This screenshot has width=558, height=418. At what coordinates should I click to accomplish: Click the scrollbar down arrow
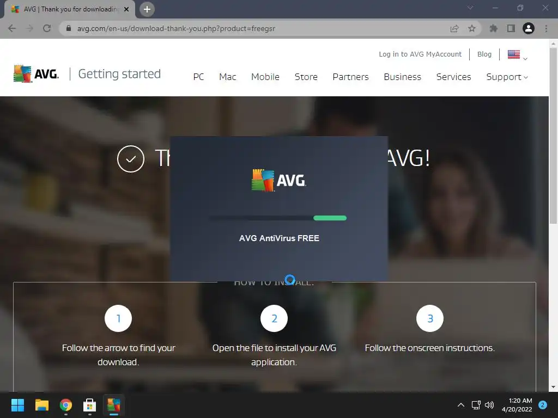[x=553, y=387]
